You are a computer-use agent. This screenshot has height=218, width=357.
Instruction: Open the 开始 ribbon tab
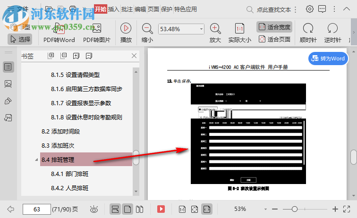(x=101, y=9)
